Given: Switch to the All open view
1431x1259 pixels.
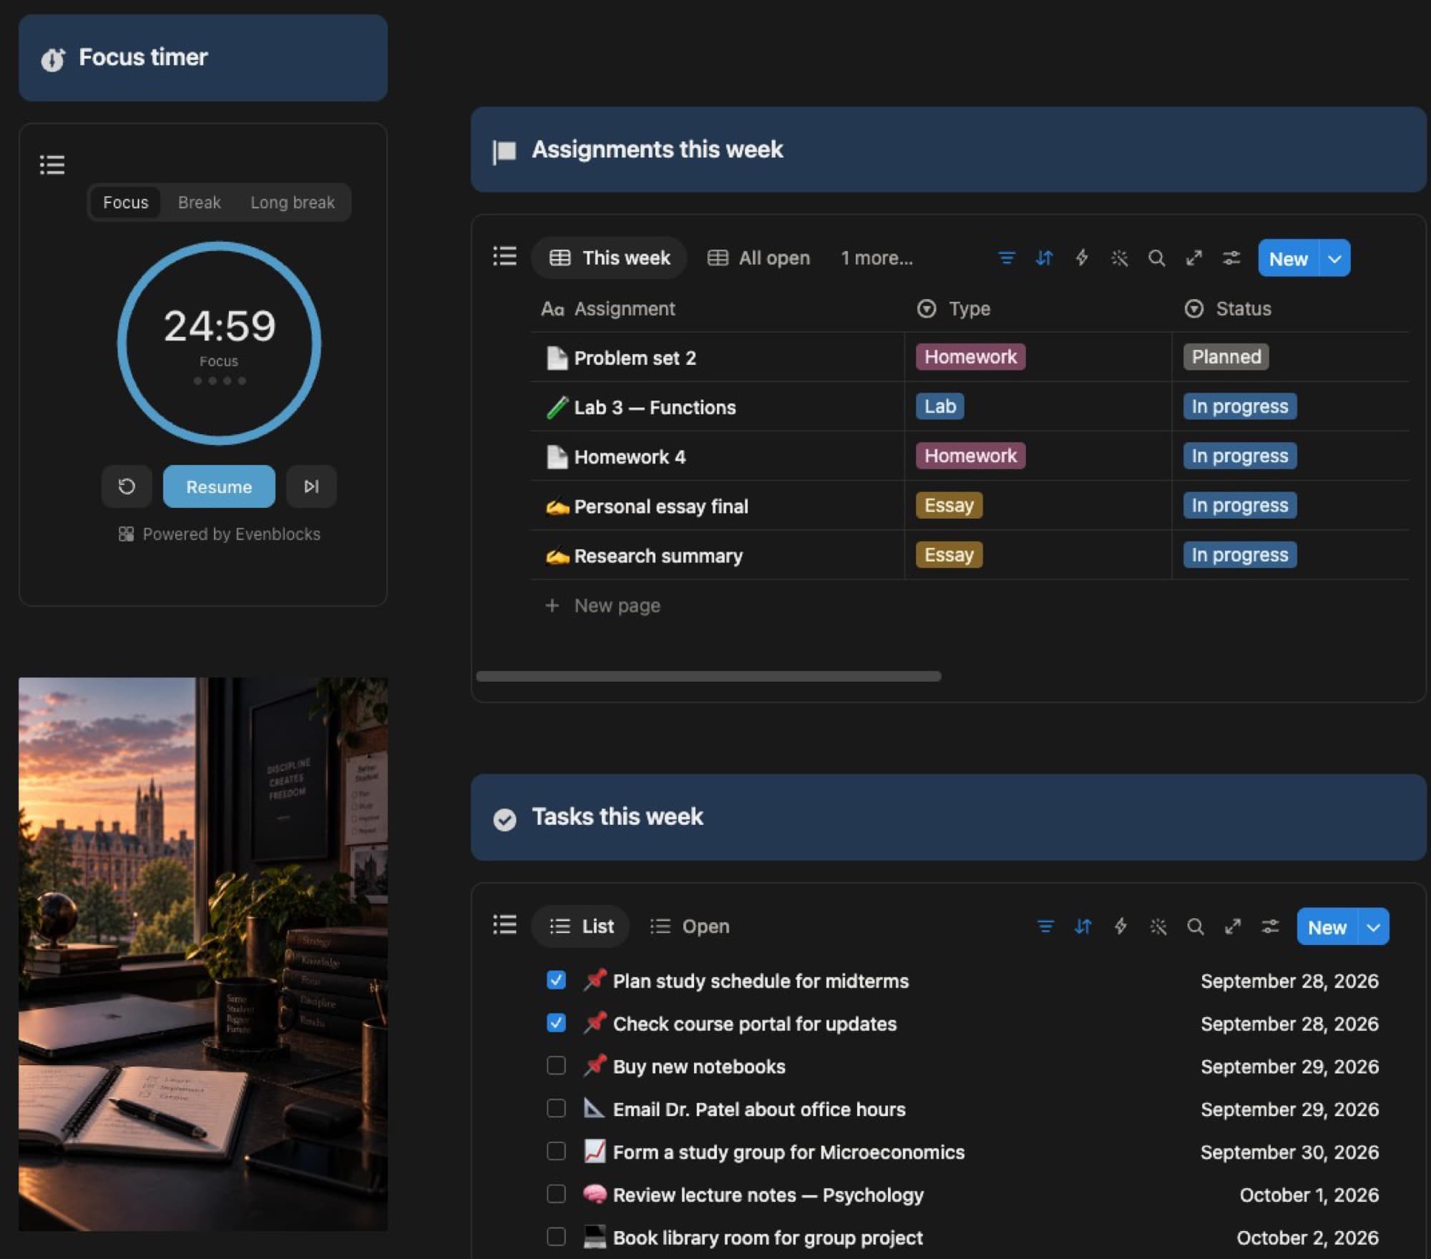Looking at the screenshot, I should point(758,258).
